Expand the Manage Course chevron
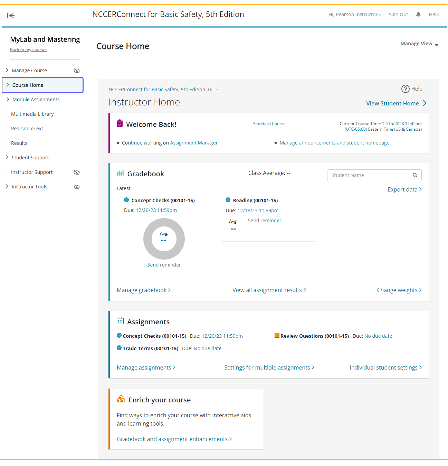448x466 pixels. (x=7, y=70)
